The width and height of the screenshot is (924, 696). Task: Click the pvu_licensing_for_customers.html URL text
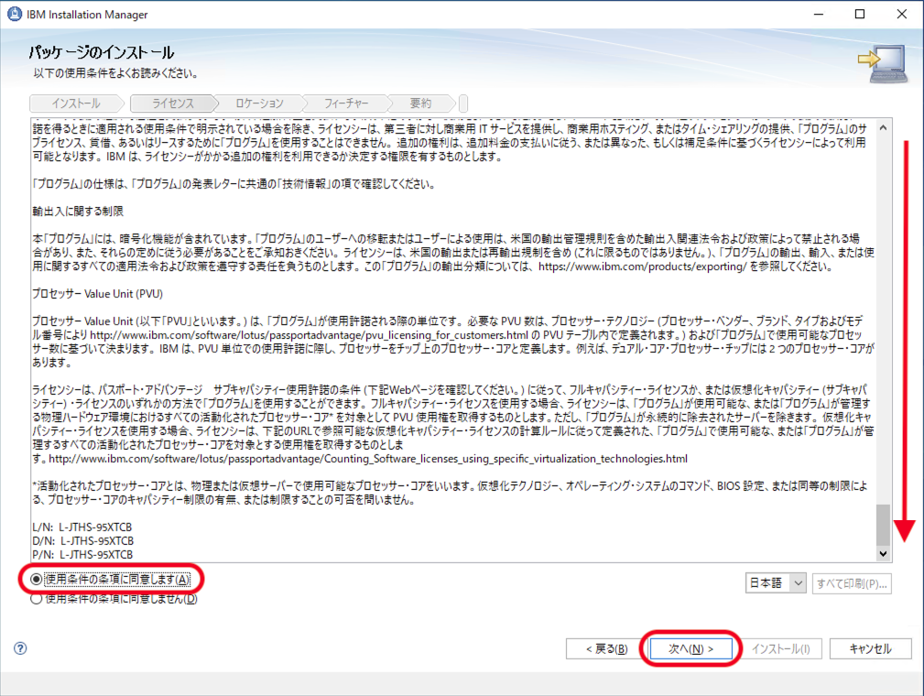(x=309, y=335)
